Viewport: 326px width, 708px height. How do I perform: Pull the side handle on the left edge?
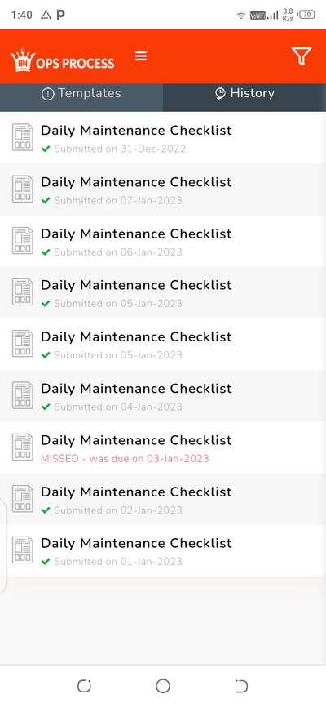pos(2,545)
